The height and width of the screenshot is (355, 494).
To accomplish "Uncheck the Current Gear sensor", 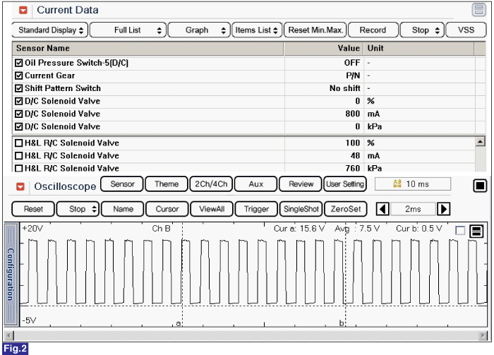I will (x=19, y=76).
